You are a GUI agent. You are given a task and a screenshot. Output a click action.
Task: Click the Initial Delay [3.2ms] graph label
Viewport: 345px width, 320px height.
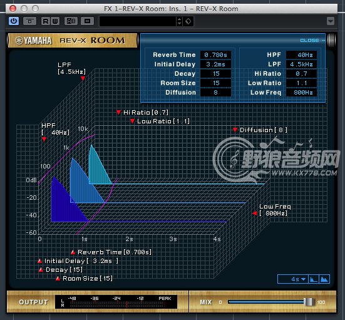point(81,261)
